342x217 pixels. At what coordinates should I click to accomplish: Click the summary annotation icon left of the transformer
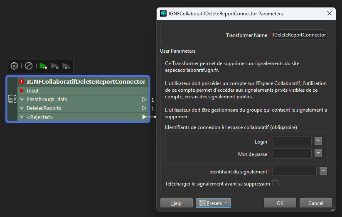click(x=12, y=99)
